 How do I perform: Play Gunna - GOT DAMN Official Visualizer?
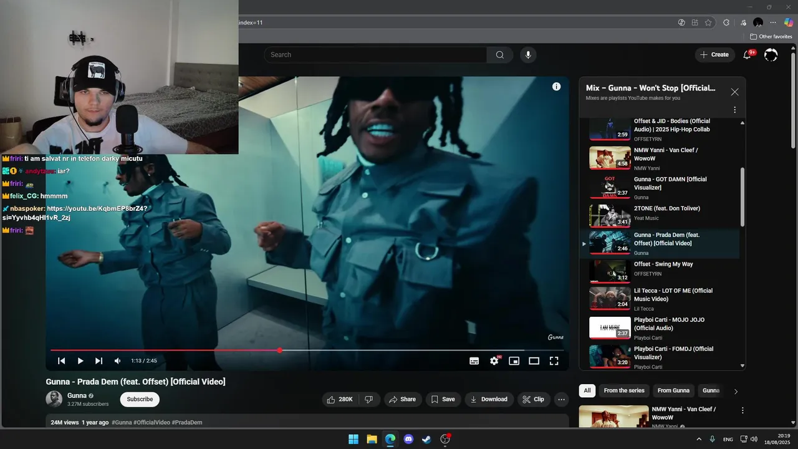(661, 188)
